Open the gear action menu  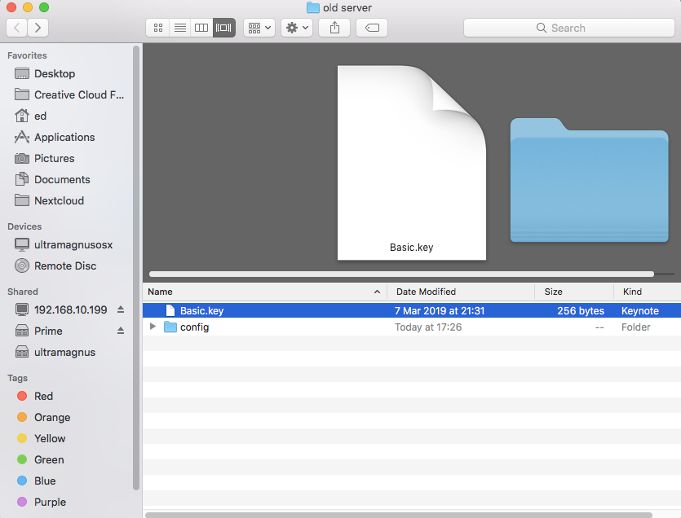click(297, 28)
